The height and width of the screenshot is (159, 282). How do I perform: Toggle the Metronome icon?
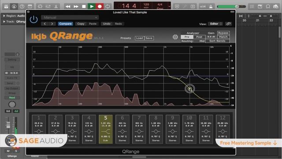click(x=211, y=7)
